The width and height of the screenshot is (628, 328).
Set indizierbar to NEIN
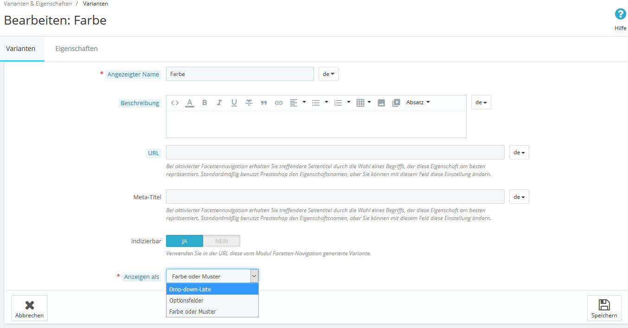click(222, 241)
